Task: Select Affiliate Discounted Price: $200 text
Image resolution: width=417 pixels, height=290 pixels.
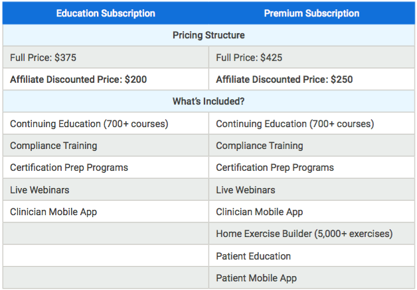Action: pos(78,79)
